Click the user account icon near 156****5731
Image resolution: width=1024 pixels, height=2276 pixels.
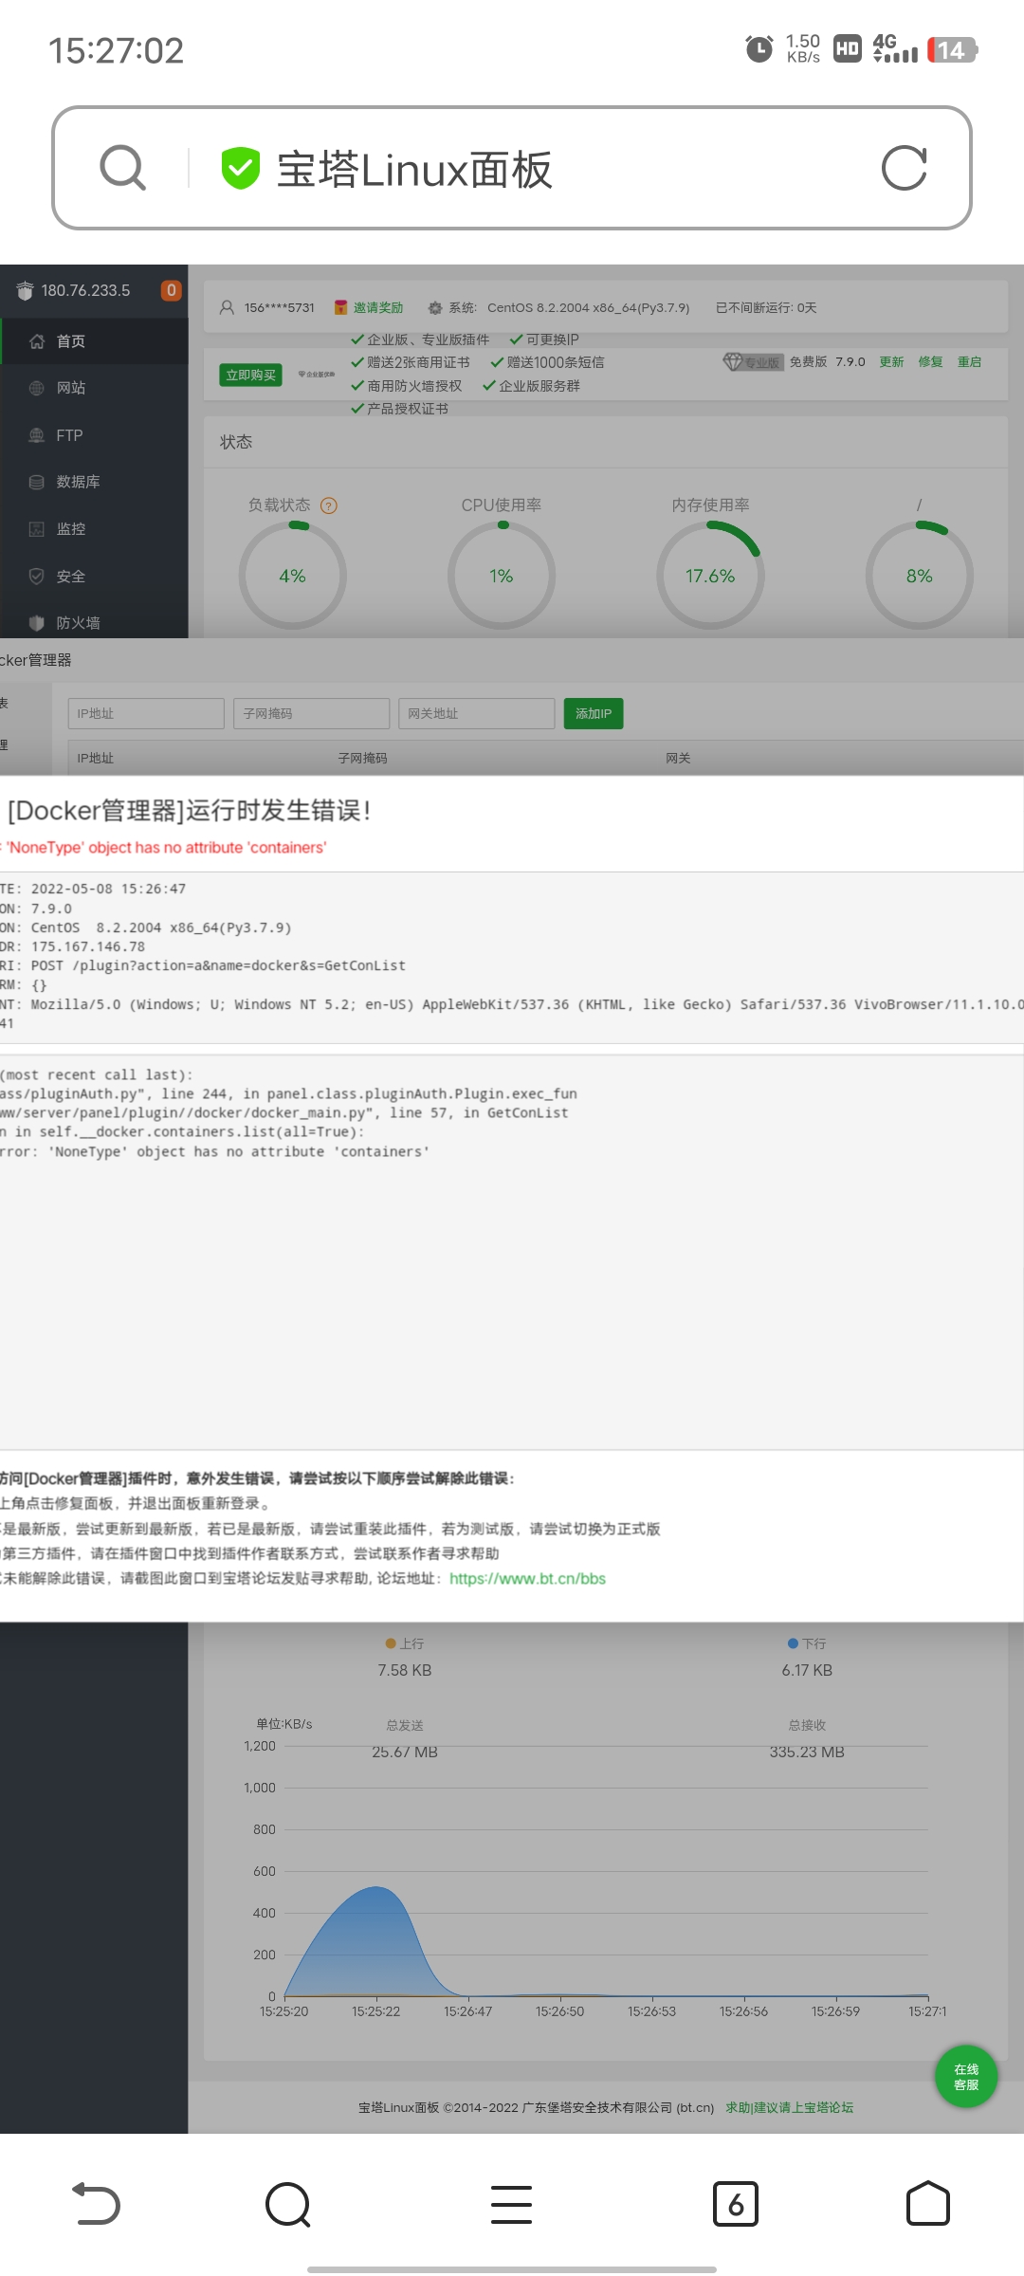tap(227, 307)
